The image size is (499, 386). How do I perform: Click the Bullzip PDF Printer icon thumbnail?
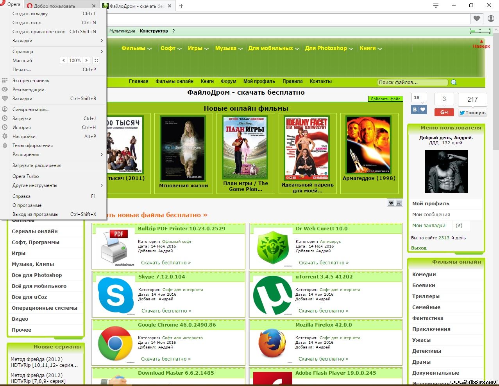pyautogui.click(x=115, y=248)
